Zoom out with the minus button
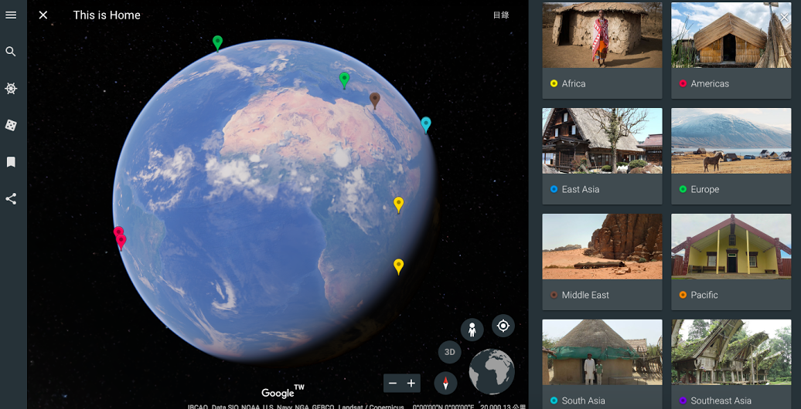The height and width of the screenshot is (409, 801). tap(393, 383)
